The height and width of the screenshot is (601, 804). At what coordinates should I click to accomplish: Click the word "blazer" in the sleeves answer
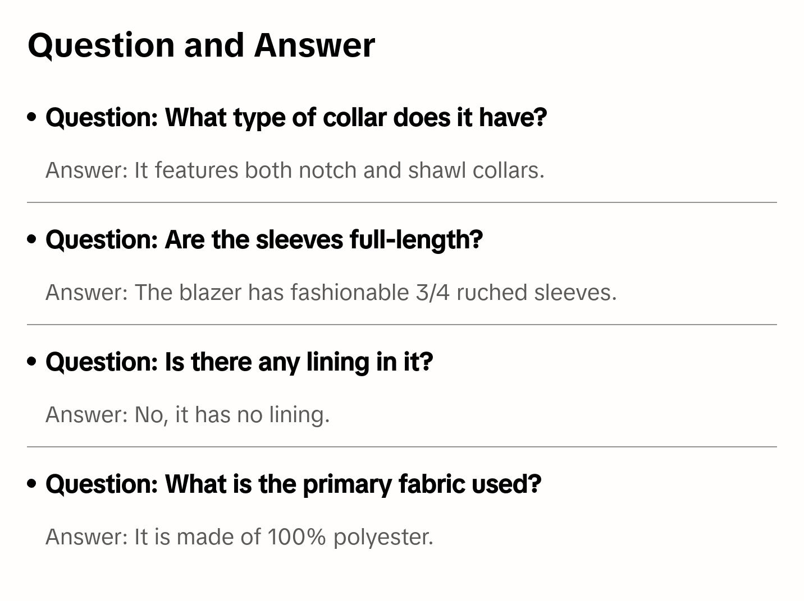click(210, 293)
